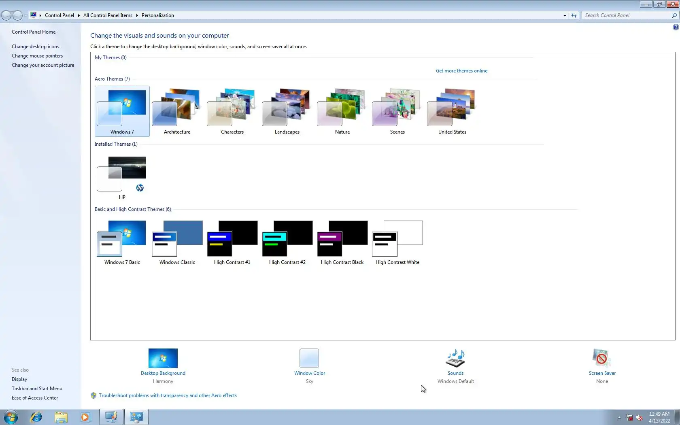Open the address bar history dropdown
680x425 pixels.
[565, 15]
